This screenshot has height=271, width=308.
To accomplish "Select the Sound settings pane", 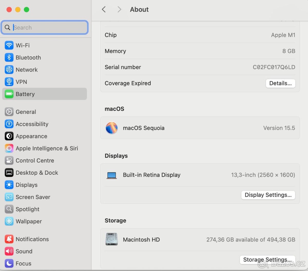I will pos(24,251).
